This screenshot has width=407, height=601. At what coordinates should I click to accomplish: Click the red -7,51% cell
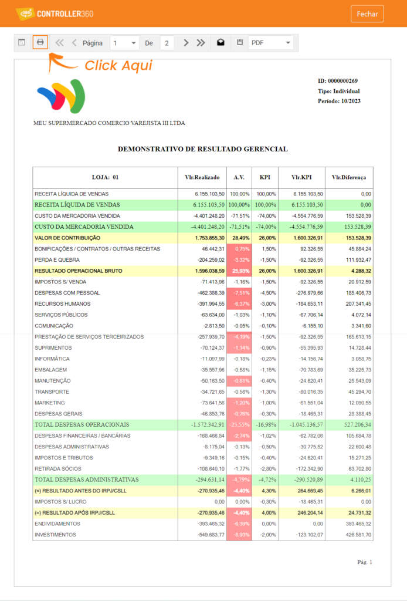tap(239, 293)
